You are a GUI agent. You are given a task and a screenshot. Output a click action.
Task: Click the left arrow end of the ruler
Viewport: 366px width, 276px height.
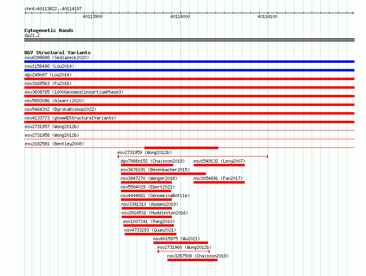pyautogui.click(x=25, y=13)
